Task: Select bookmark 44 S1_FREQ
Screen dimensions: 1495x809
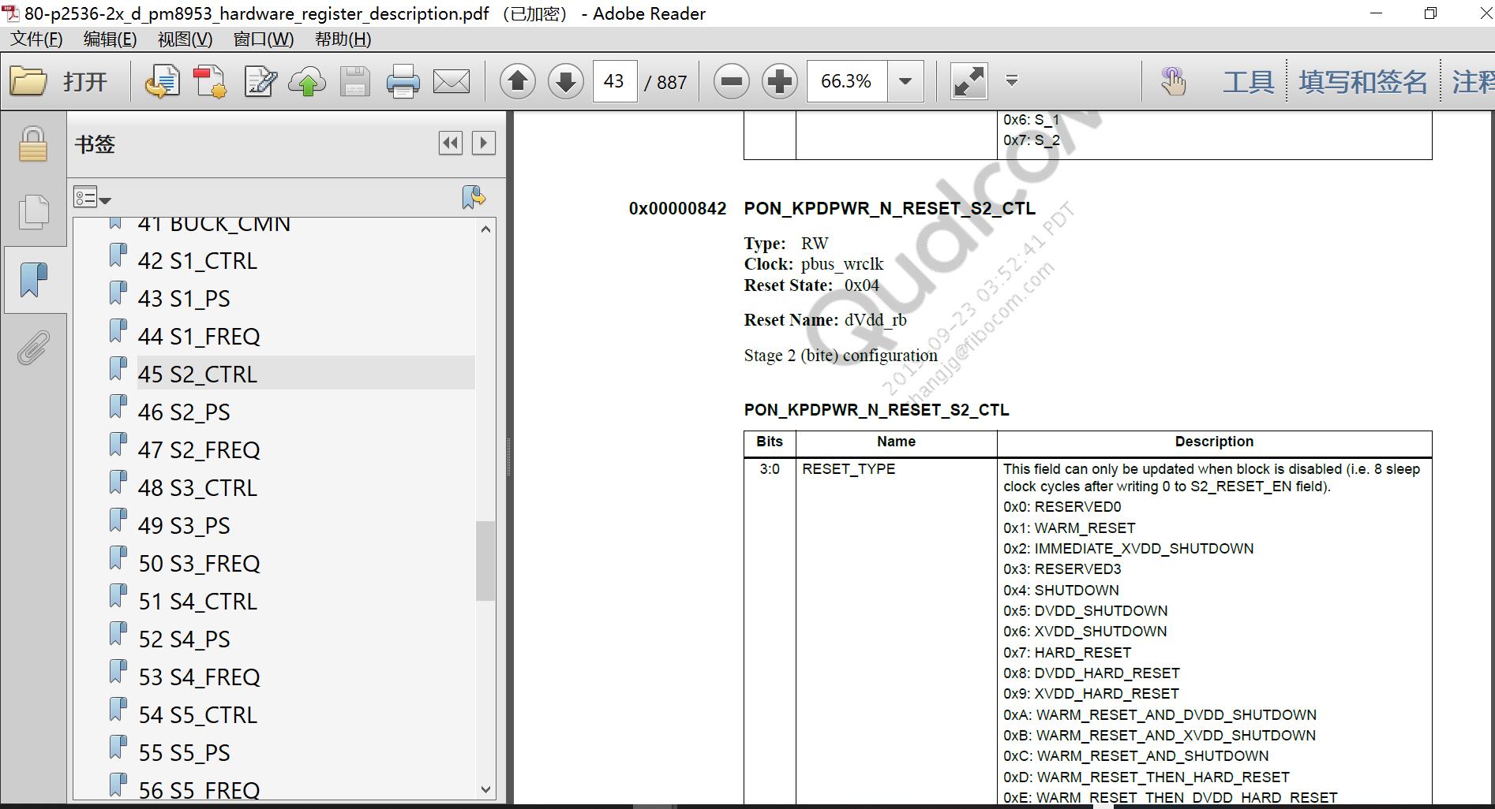Action: pyautogui.click(x=199, y=337)
